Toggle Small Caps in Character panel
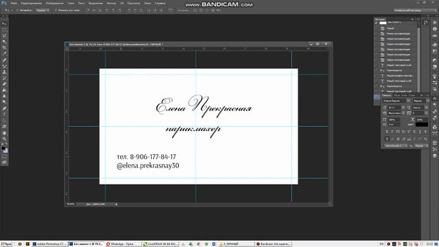This screenshot has width=439, height=247. click(403, 132)
